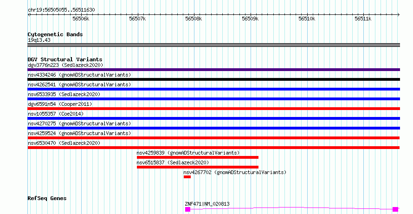413x214 pixels.
Task: Click the 56510k ruler tick label
Action: point(307,19)
